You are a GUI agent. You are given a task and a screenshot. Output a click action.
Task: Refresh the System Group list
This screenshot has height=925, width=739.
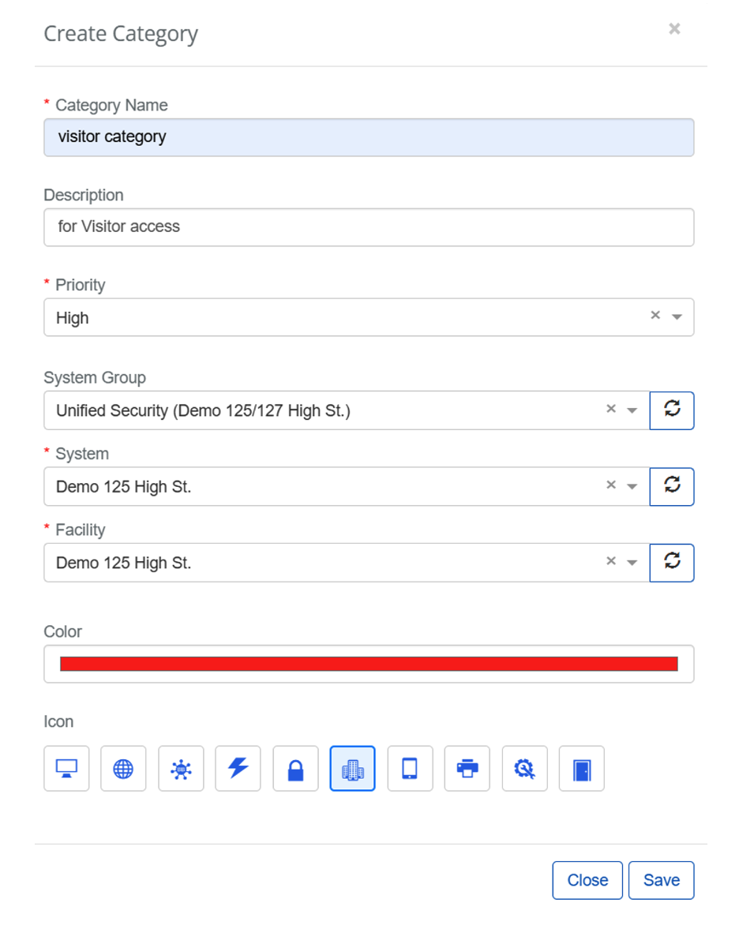(x=672, y=410)
